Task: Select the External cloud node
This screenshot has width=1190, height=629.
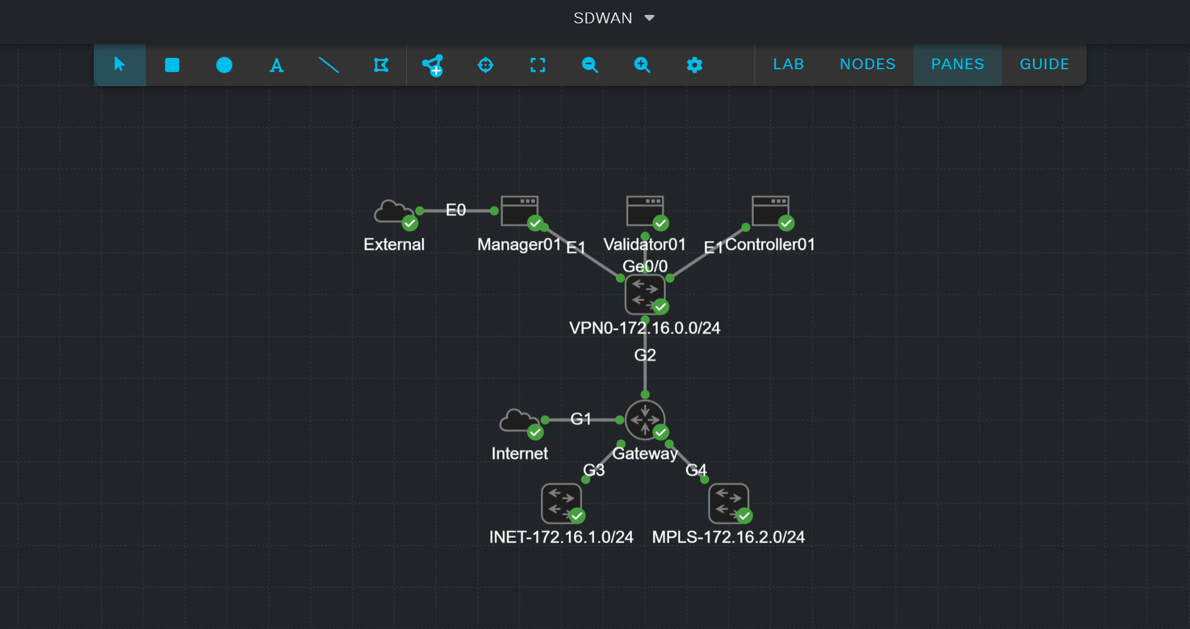Action: click(x=394, y=213)
